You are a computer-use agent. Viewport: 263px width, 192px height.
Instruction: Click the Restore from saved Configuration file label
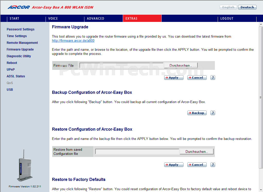[x=68, y=152]
